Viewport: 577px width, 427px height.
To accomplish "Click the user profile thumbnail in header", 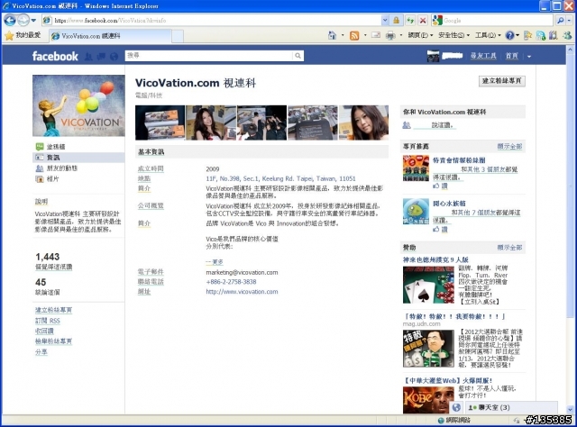I will point(433,56).
